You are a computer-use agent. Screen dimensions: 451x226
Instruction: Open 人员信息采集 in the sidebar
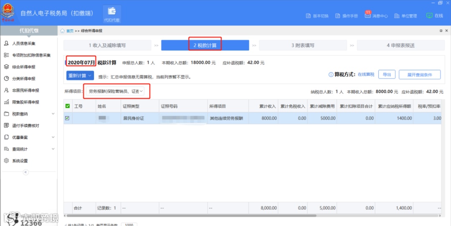[x=23, y=44]
